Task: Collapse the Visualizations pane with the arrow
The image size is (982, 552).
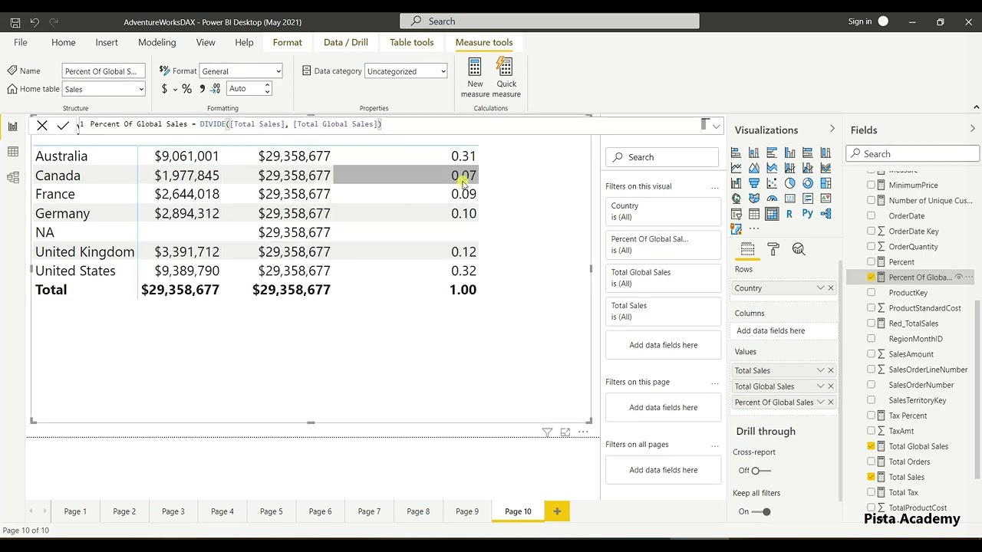Action: coord(832,129)
